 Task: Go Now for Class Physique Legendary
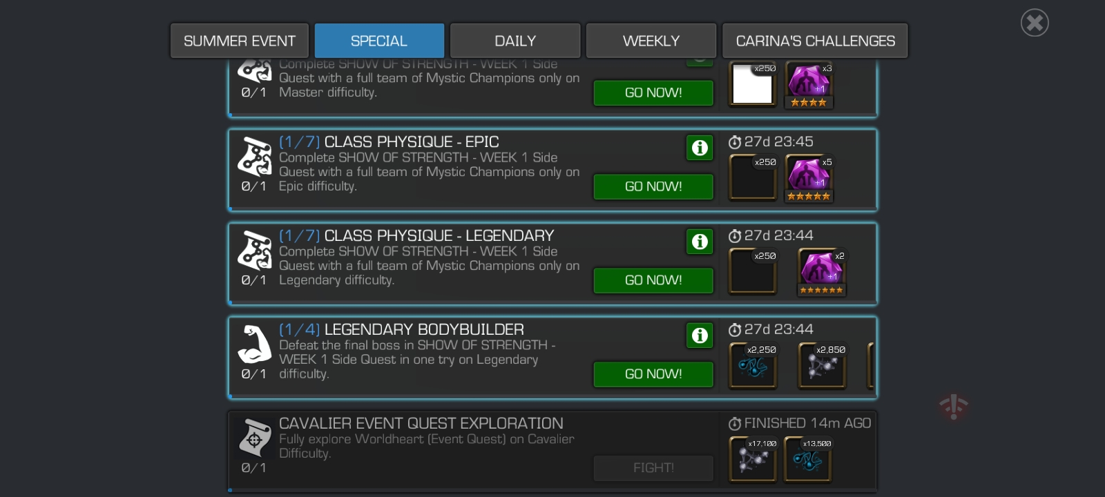653,280
